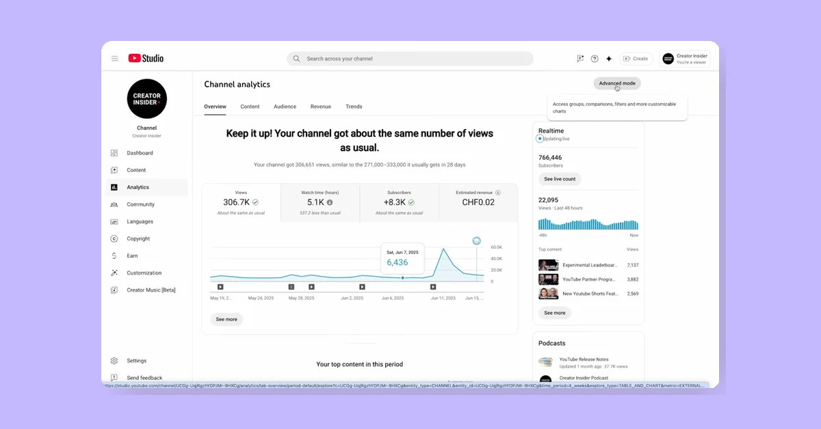Screen dimensions: 821x429
Task: Click the video marker under Jun 11
Action: [434, 287]
